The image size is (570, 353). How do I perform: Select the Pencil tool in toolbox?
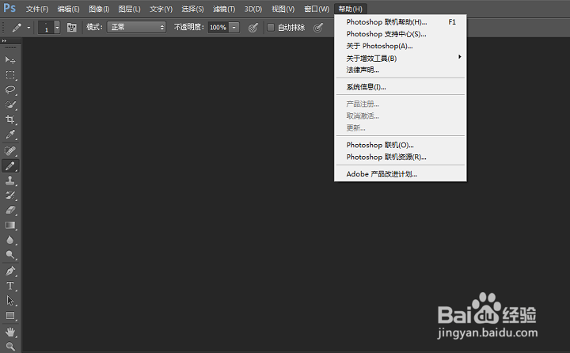tap(10, 165)
